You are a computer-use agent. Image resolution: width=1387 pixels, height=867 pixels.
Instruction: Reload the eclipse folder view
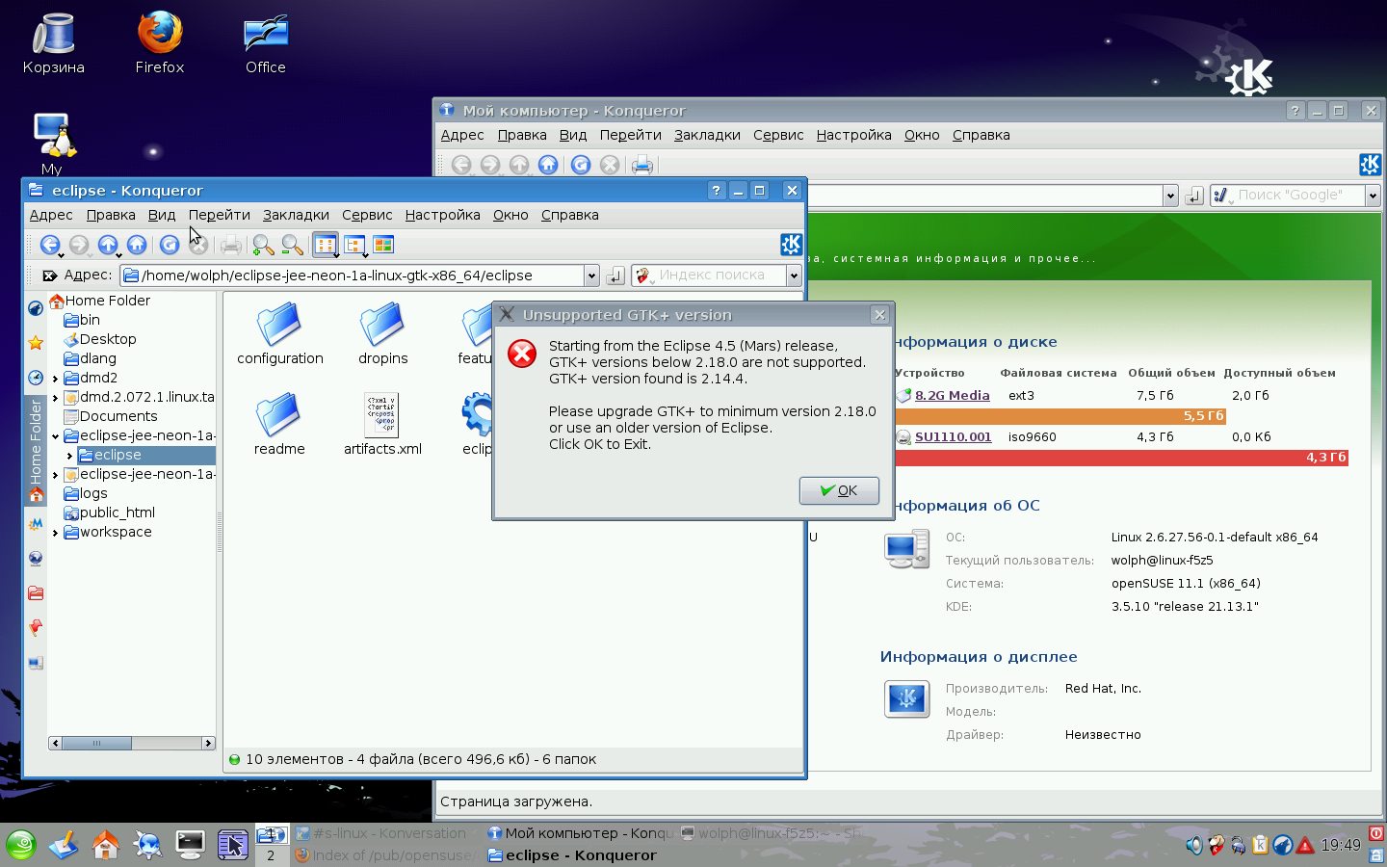pyautogui.click(x=170, y=245)
